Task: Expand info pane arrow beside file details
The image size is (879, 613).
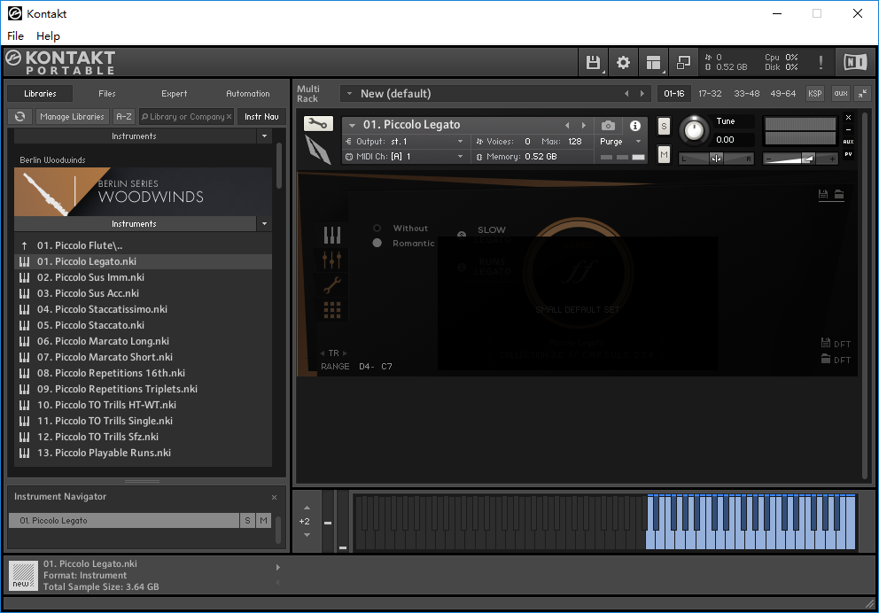Action: pyautogui.click(x=278, y=567)
